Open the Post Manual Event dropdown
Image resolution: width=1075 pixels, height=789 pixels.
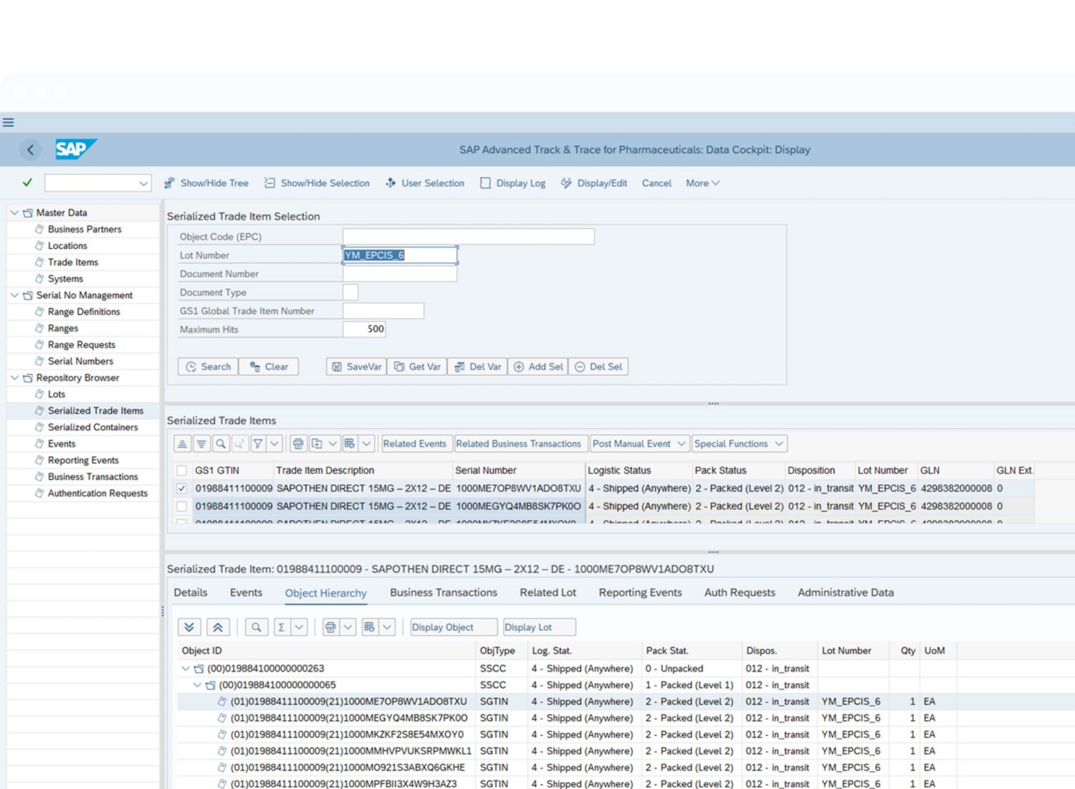[x=639, y=444]
